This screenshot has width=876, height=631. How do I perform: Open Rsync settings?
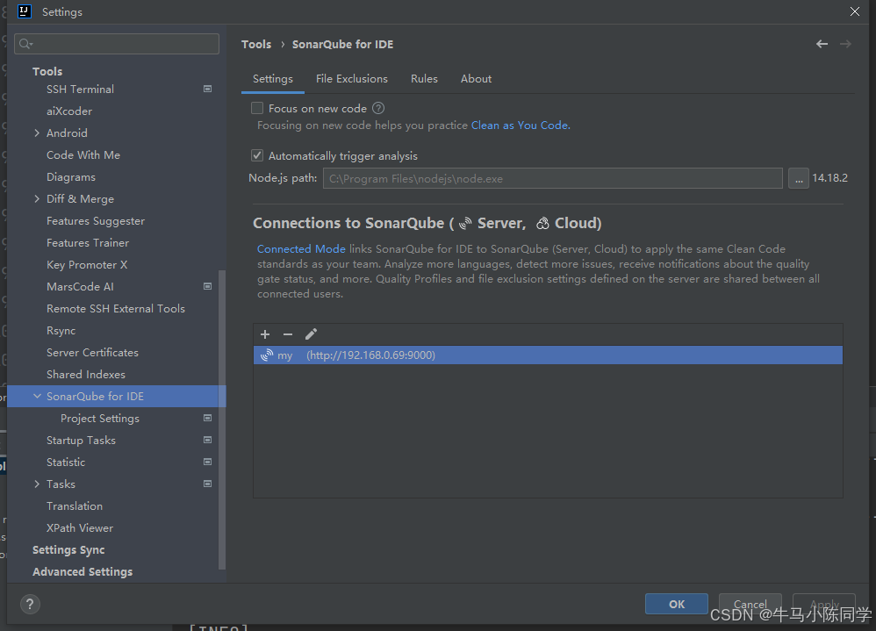click(x=61, y=331)
